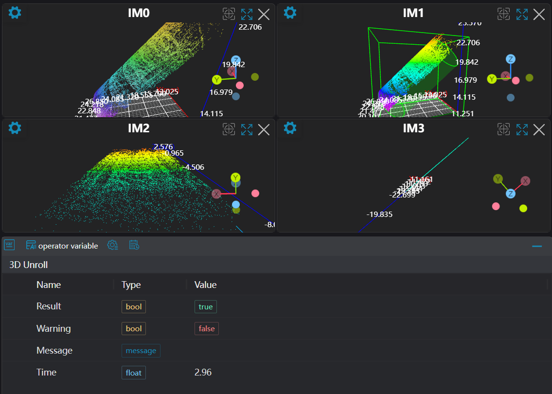Collapse the variable panel with minus button
Image resolution: width=552 pixels, height=394 pixels.
coord(537,247)
